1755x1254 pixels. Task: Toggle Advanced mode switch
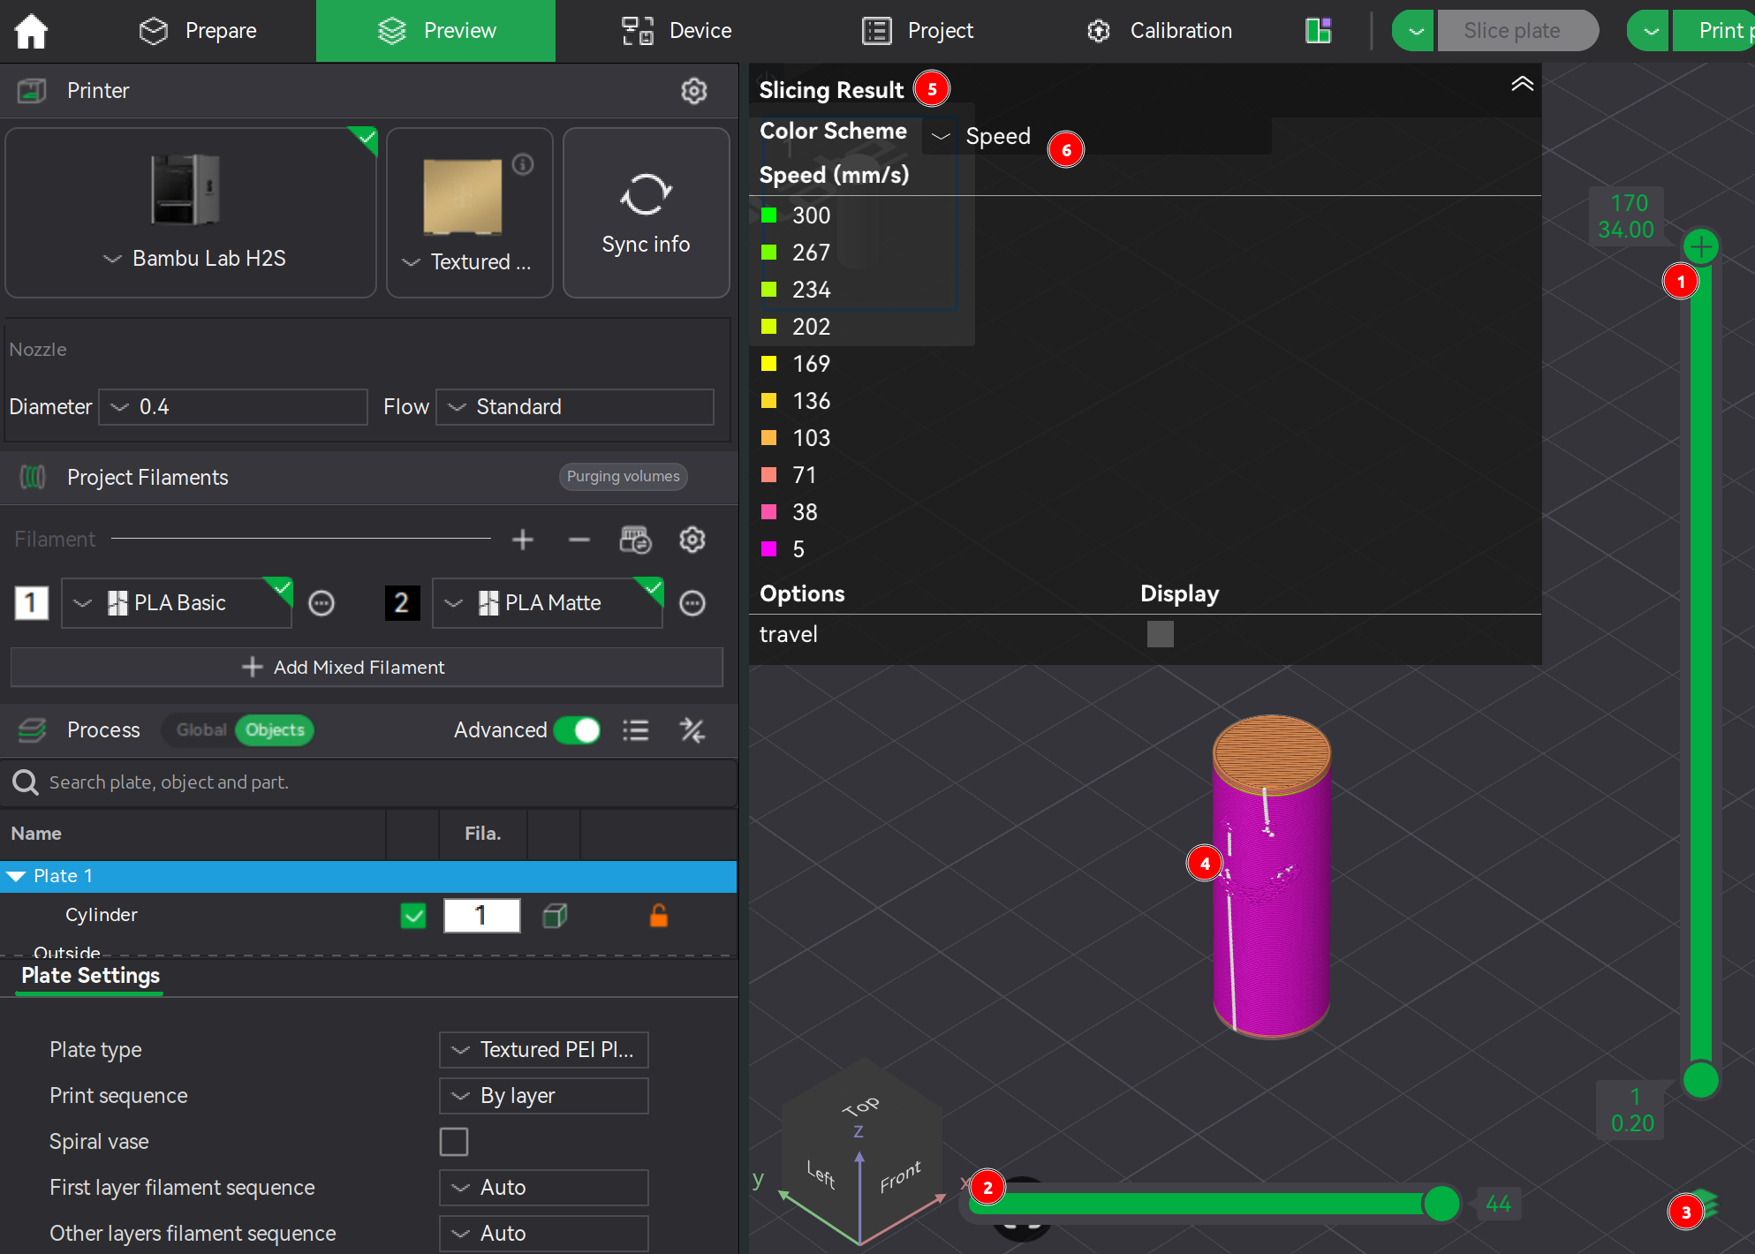[x=578, y=730]
